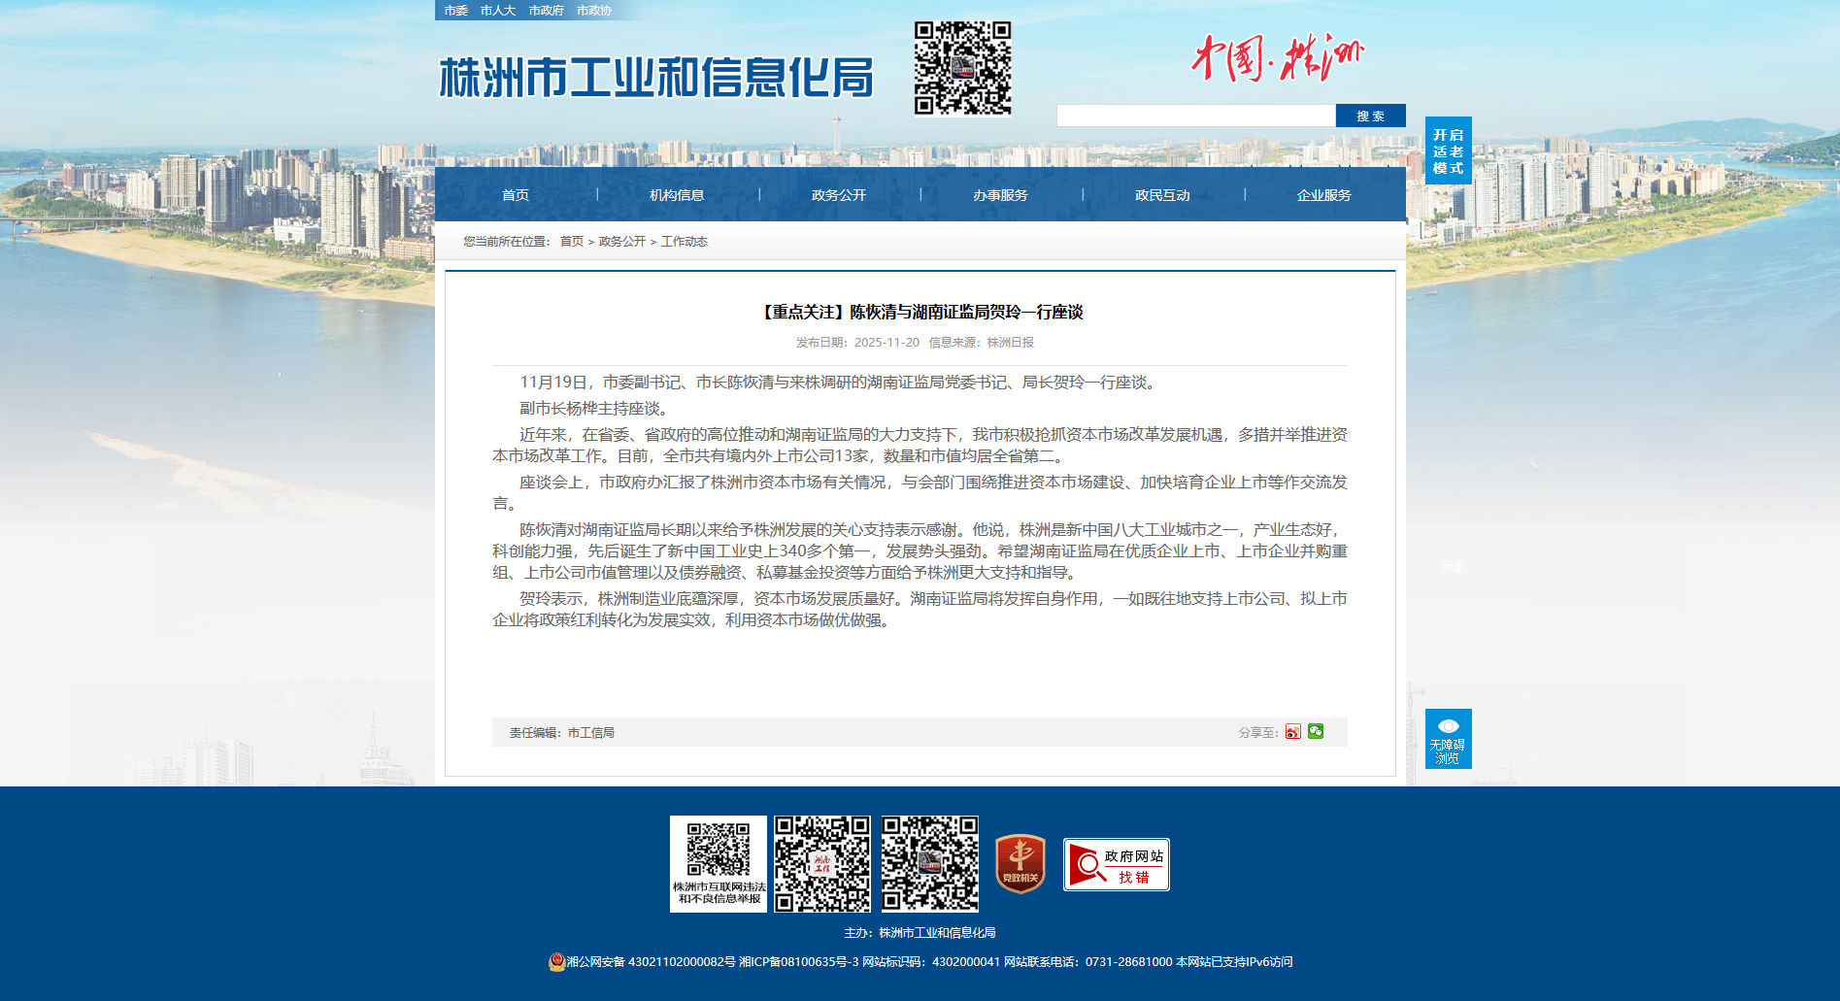This screenshot has height=1001, width=1840.
Task: Click 工作动态 in the breadcrumb
Action: tap(685, 242)
